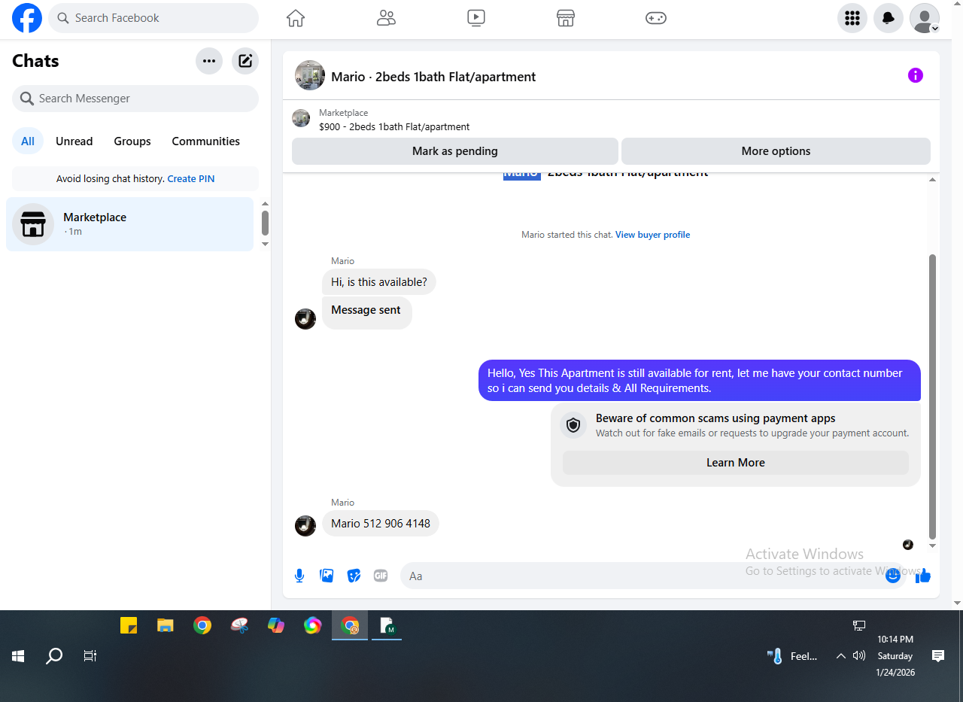Viewport: 963px width, 702px height.
Task: Click the seen-receipt small avatar
Action: coord(908,545)
